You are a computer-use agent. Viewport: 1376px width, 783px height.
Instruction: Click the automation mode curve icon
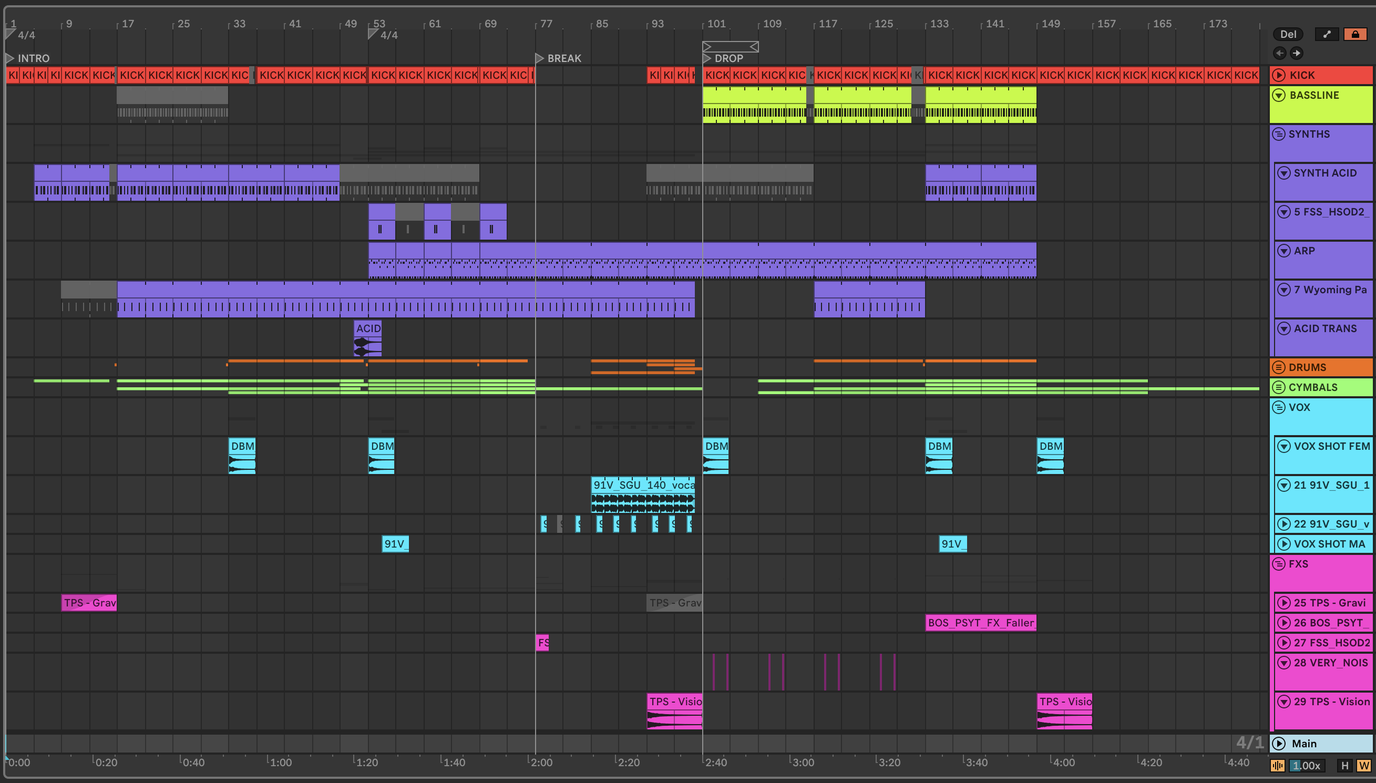click(1327, 34)
